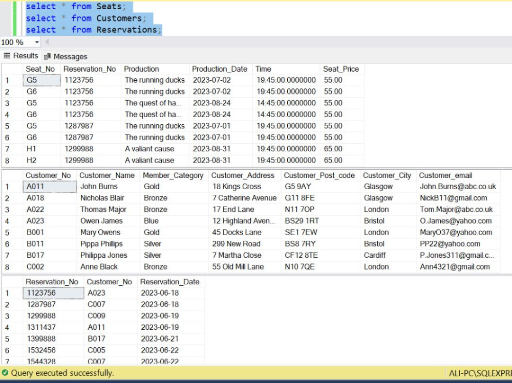Click the Philippa Jones name cell
512x383 pixels.
tap(108, 255)
